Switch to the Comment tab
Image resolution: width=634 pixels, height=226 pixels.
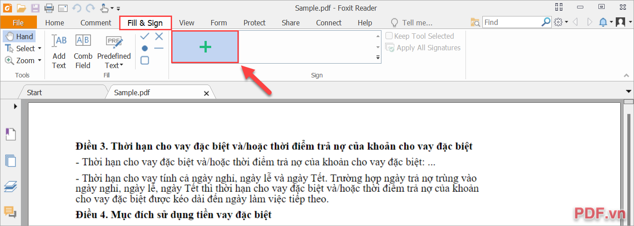[96, 23]
